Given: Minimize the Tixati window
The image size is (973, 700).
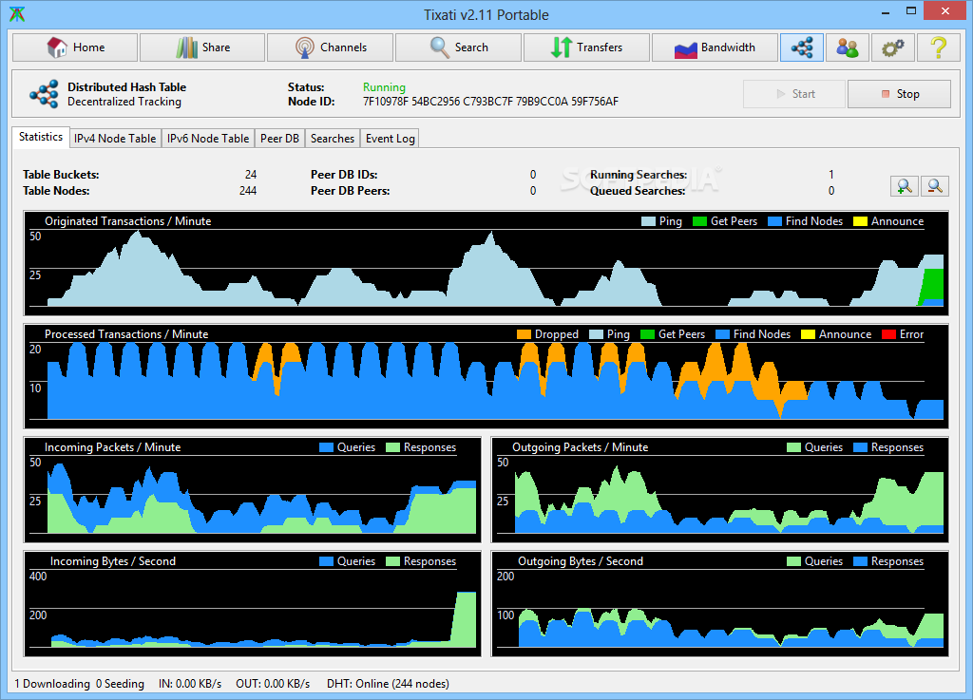Looking at the screenshot, I should tap(885, 11).
